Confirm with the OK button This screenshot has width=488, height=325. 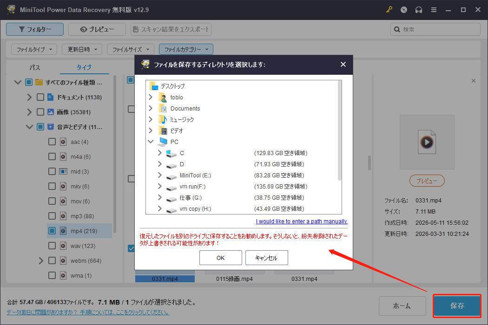[x=221, y=258]
